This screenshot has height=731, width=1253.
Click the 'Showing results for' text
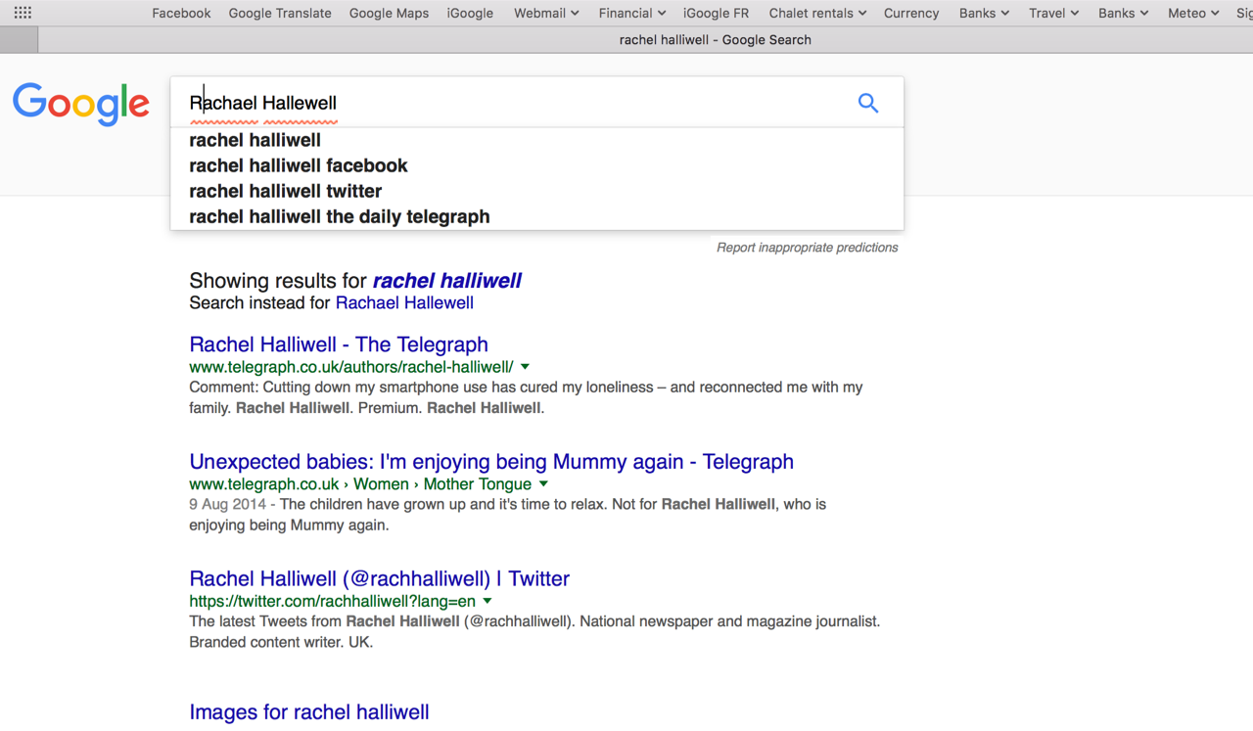(278, 281)
